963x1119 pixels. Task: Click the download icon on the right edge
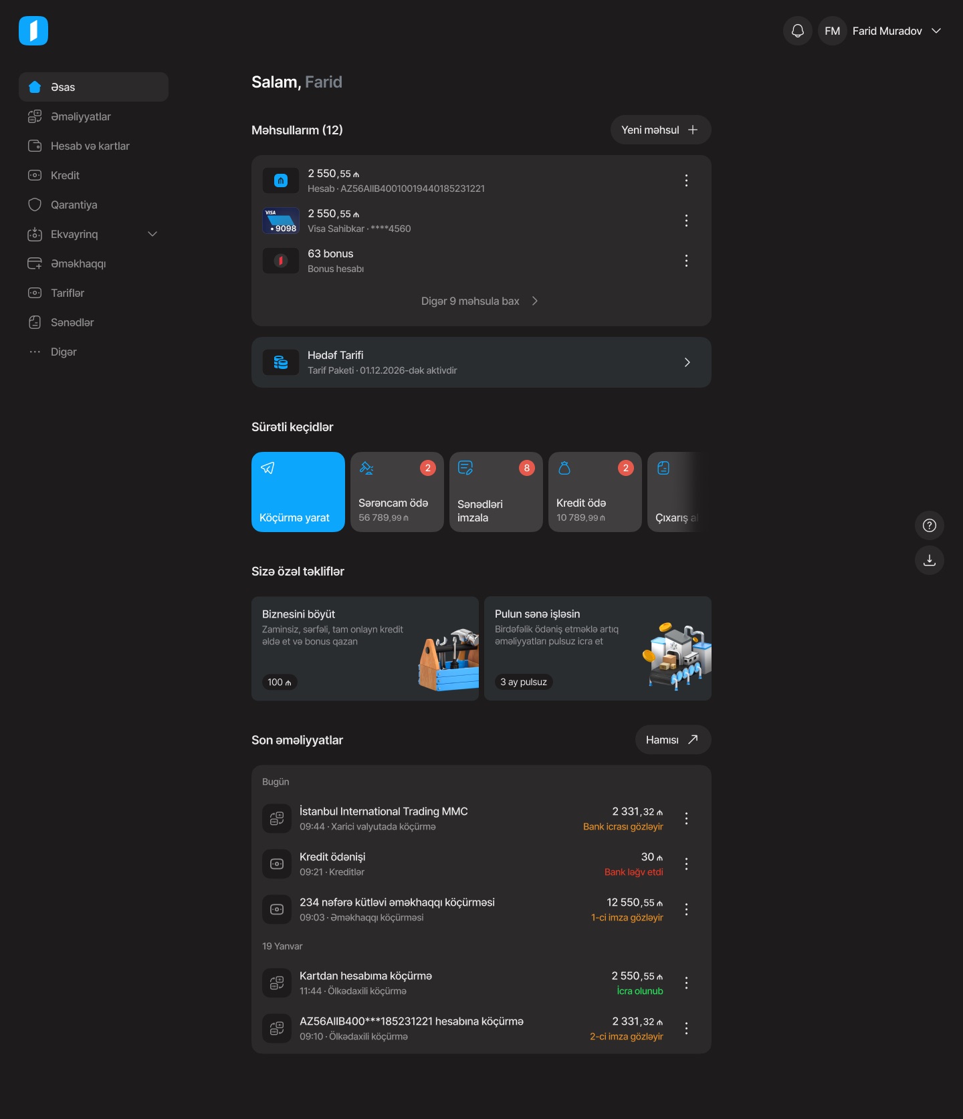(930, 560)
